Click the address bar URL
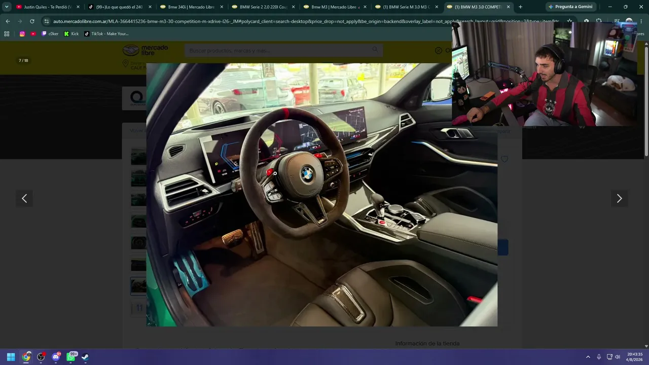The width and height of the screenshot is (649, 365). point(306,21)
